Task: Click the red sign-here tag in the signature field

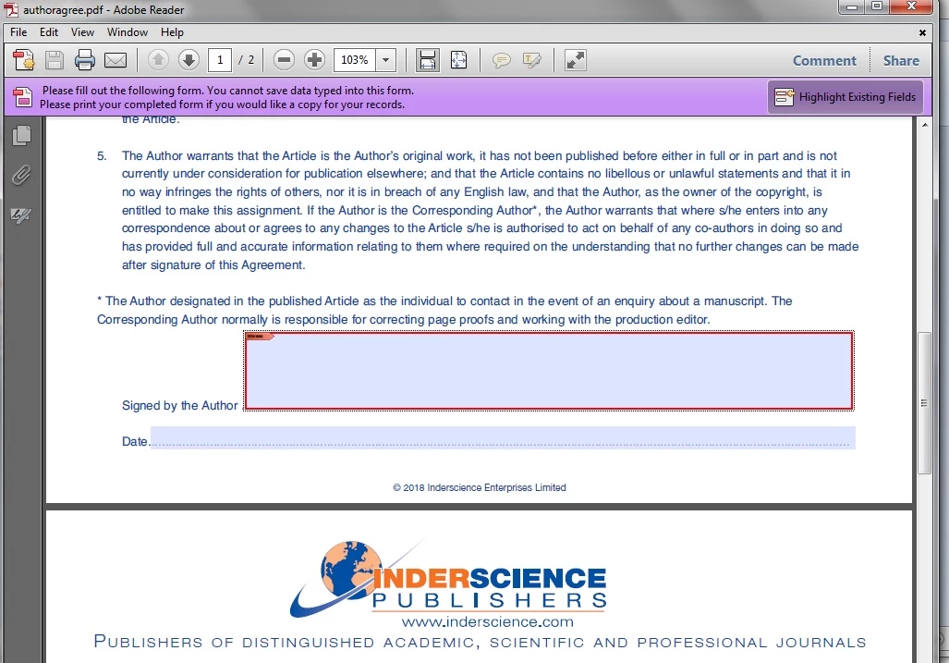Action: pos(260,336)
